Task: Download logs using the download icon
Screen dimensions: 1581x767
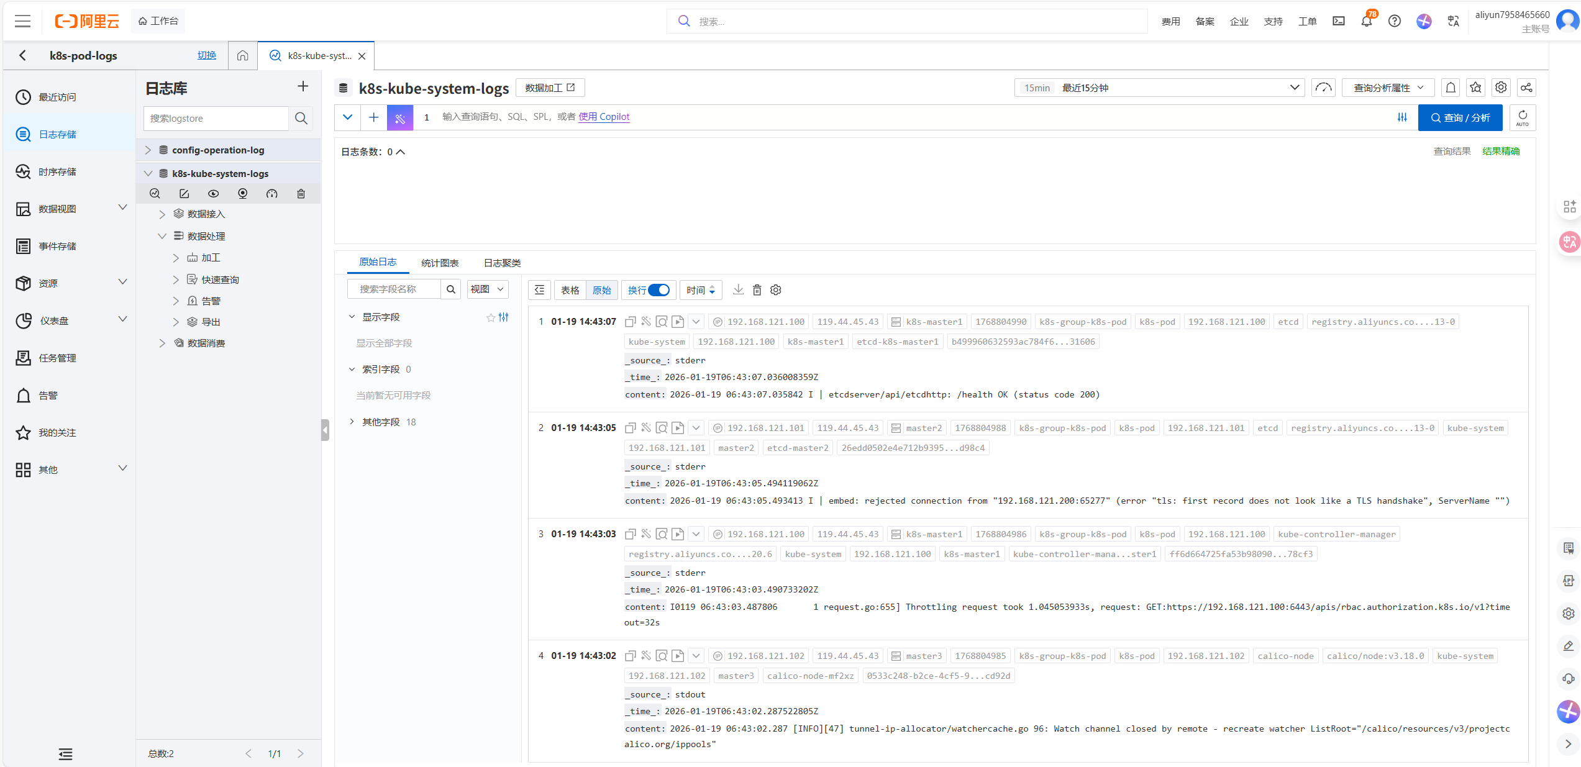Action: (x=738, y=289)
